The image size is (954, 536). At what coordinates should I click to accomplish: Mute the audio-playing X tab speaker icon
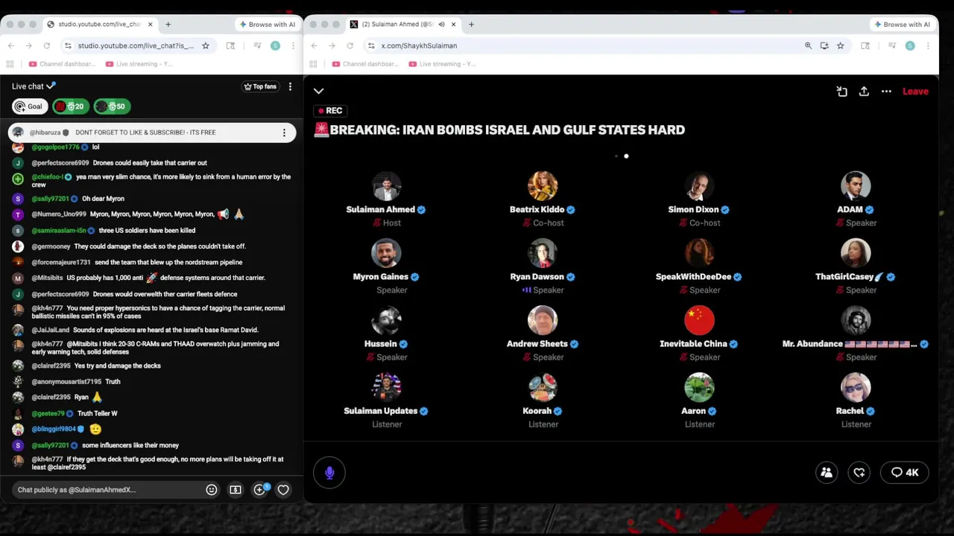coord(441,24)
